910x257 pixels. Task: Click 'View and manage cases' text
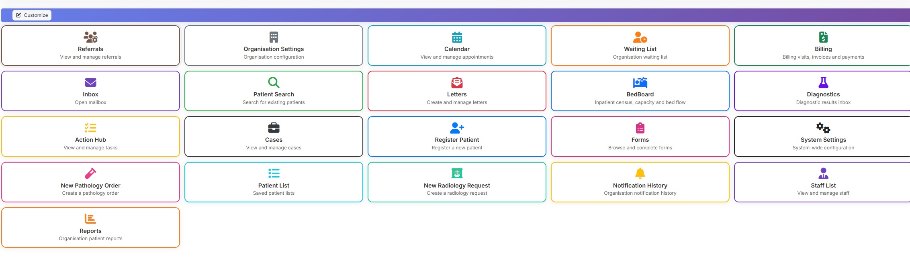click(x=274, y=148)
